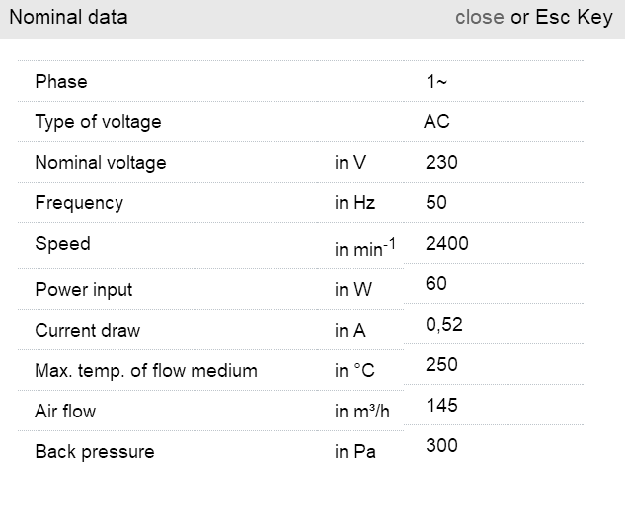Click the 230 nominal voltage value
Viewport: 625px width, 529px height.
click(x=441, y=163)
